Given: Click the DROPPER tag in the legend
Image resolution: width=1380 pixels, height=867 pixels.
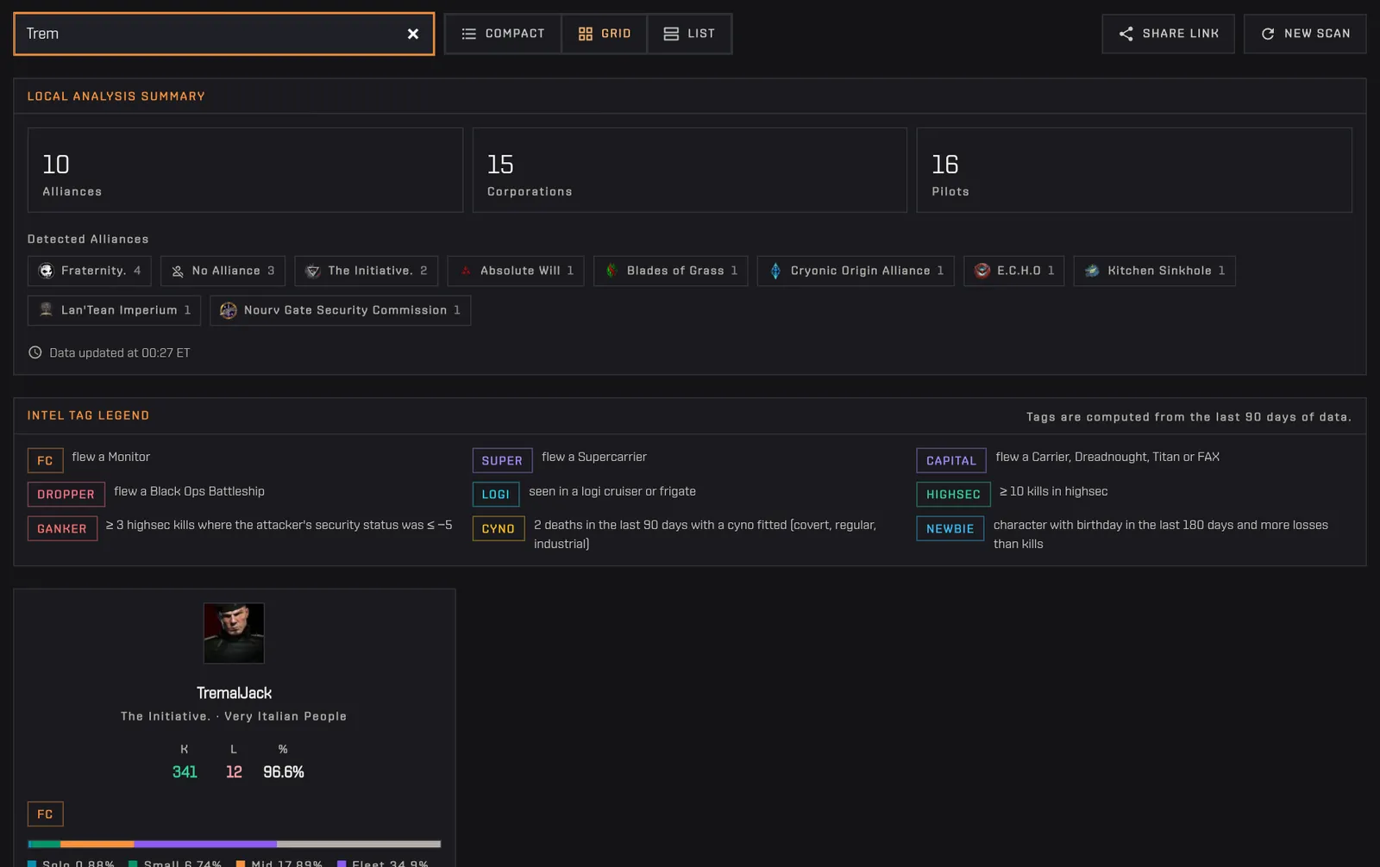Looking at the screenshot, I should click(x=66, y=495).
